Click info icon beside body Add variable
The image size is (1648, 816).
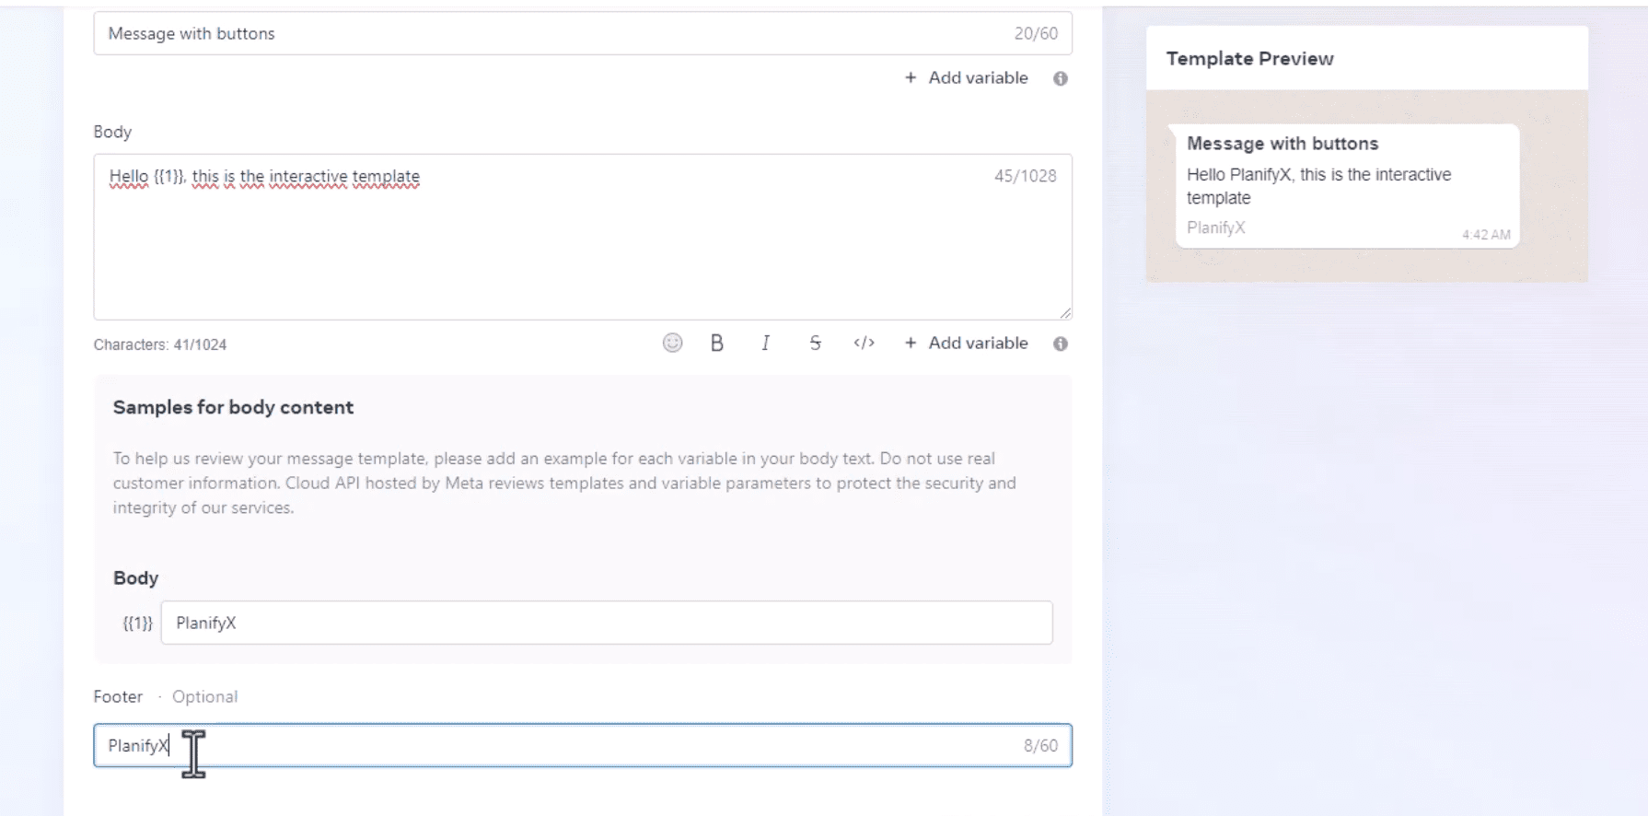(x=1061, y=344)
